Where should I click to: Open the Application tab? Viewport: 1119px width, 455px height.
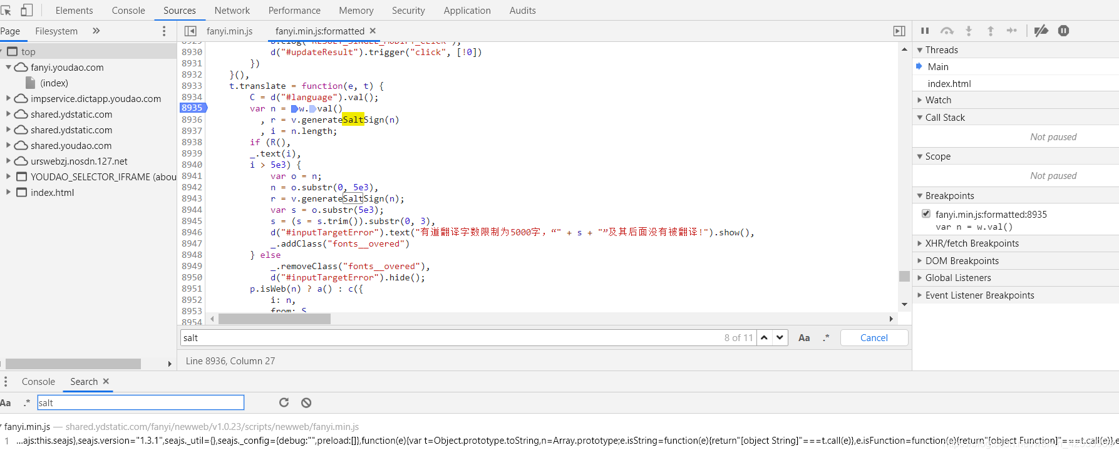point(467,11)
